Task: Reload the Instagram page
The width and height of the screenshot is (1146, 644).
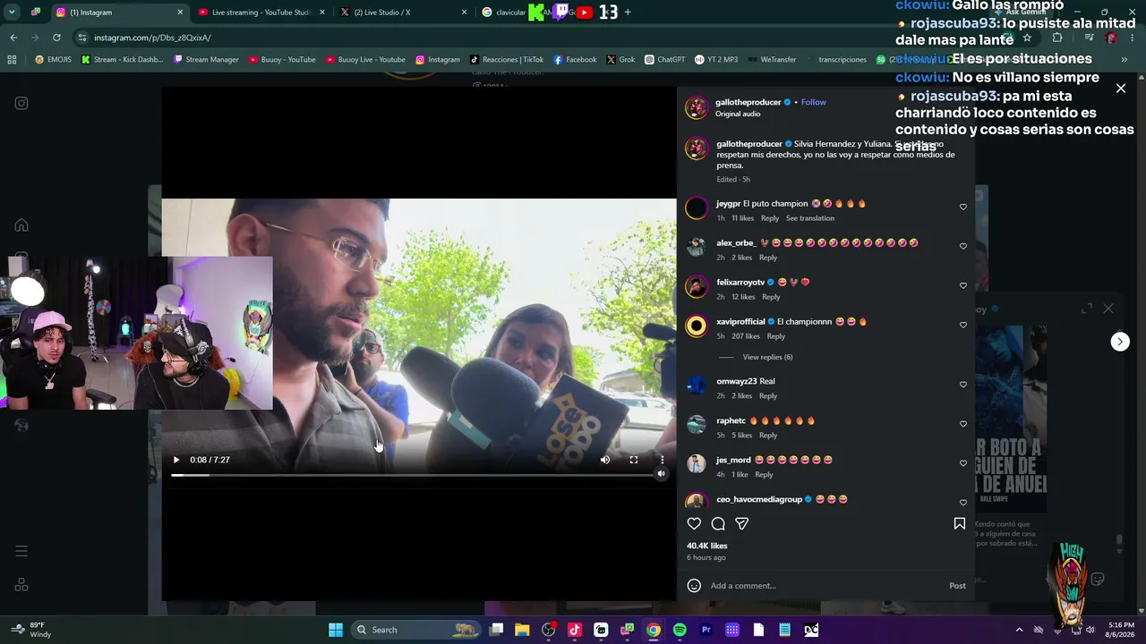Action: click(x=56, y=38)
